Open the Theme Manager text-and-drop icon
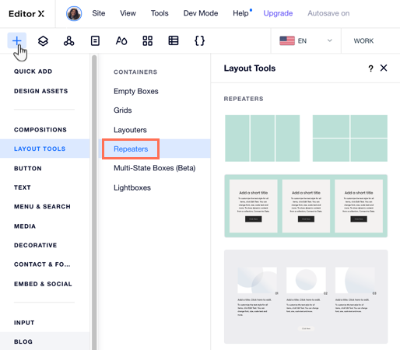The height and width of the screenshot is (350, 400). tap(121, 40)
